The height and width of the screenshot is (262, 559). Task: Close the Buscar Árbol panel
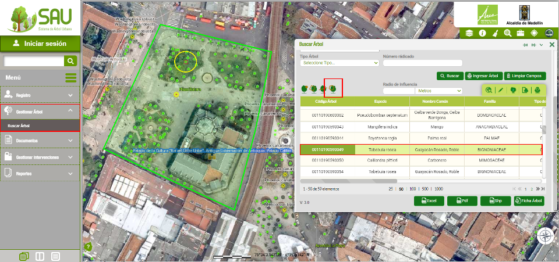pyautogui.click(x=552, y=44)
